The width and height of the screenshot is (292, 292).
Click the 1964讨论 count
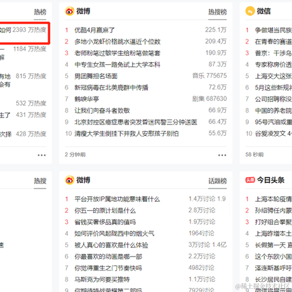pyautogui.click(x=201, y=234)
